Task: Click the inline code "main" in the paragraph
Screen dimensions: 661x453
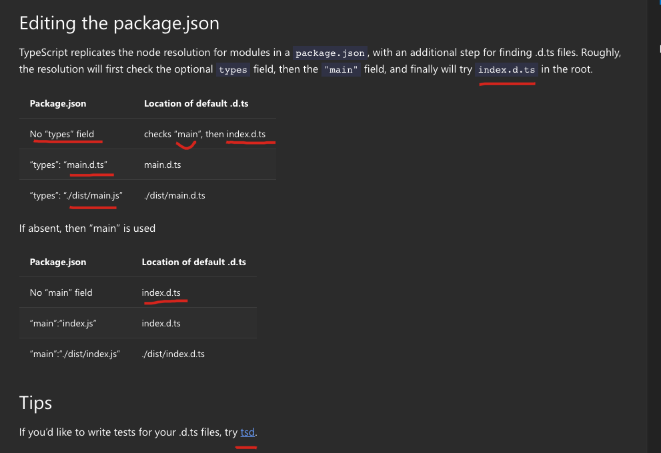Action: click(342, 69)
